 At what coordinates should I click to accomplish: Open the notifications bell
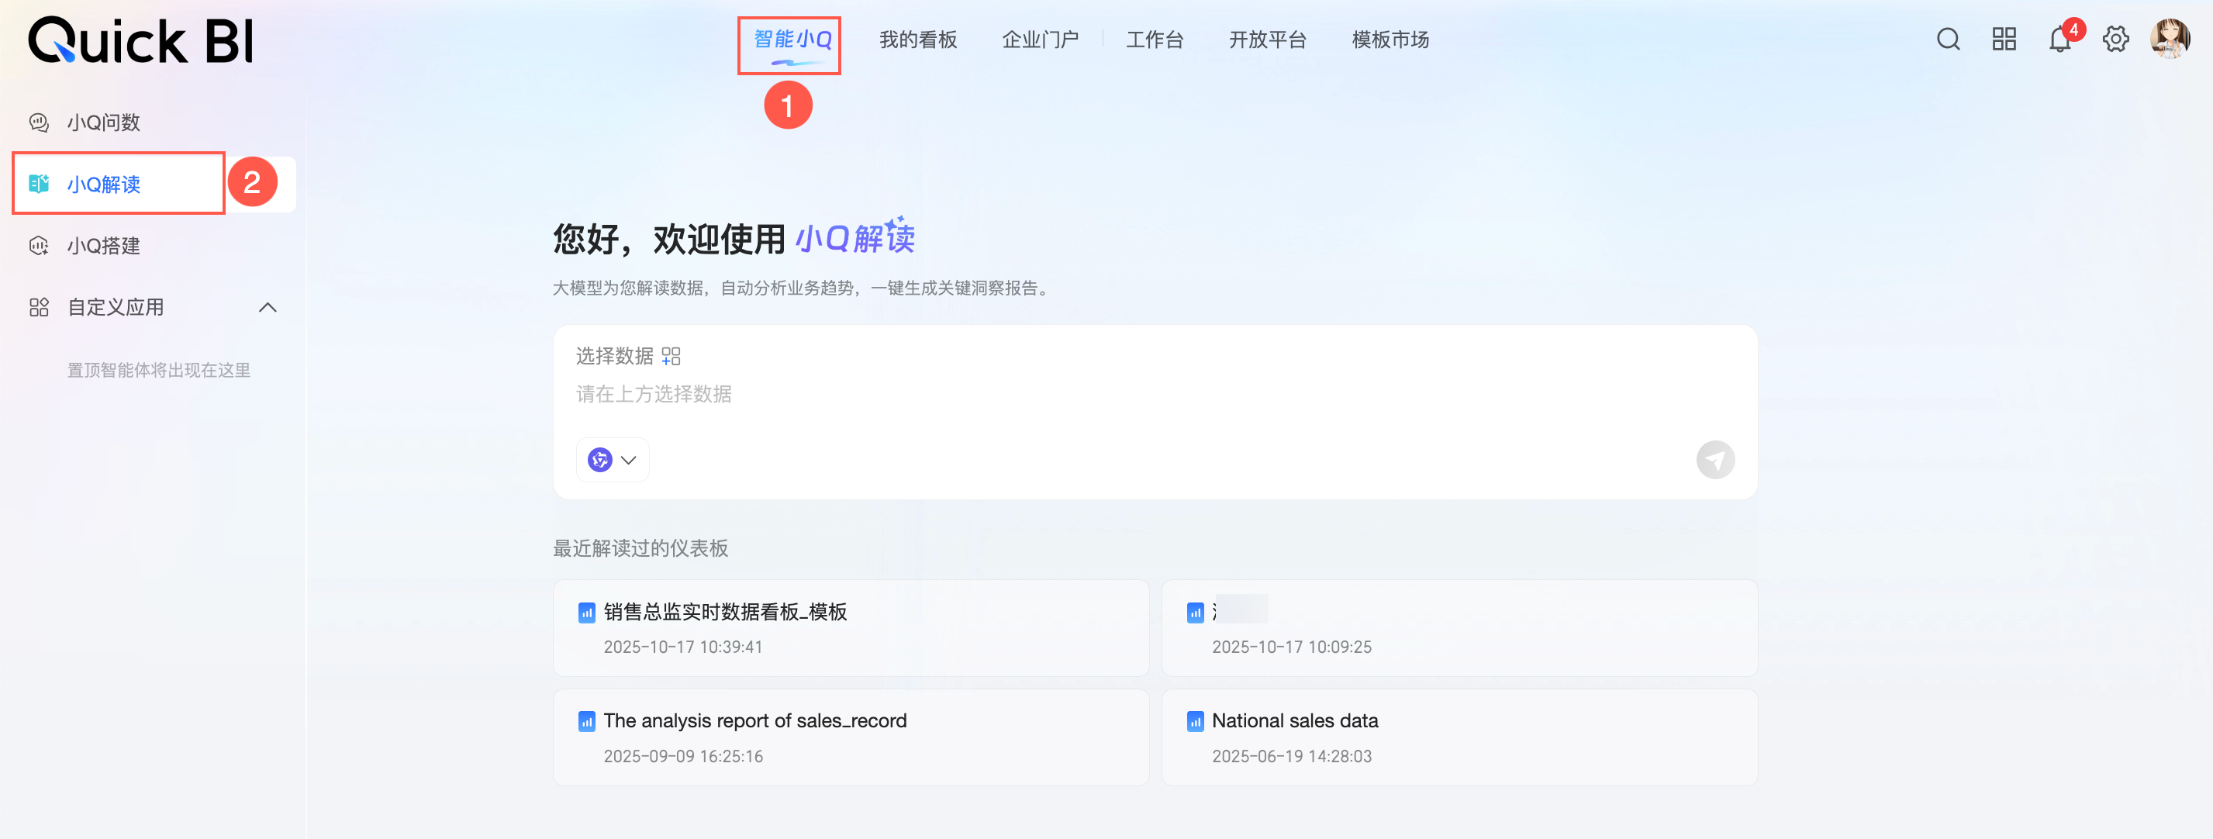[2059, 40]
